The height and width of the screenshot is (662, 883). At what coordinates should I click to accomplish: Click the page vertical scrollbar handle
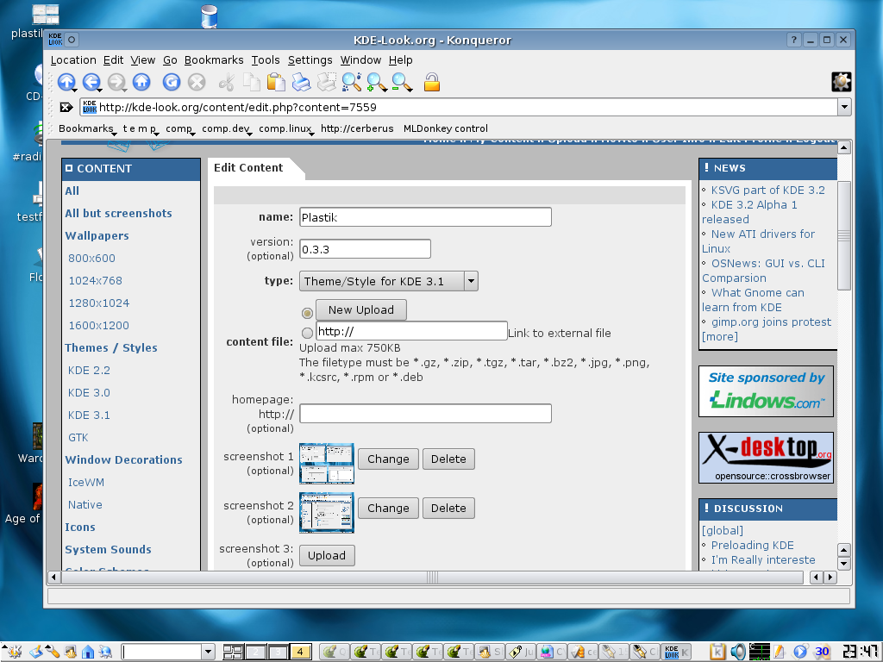pyautogui.click(x=843, y=235)
